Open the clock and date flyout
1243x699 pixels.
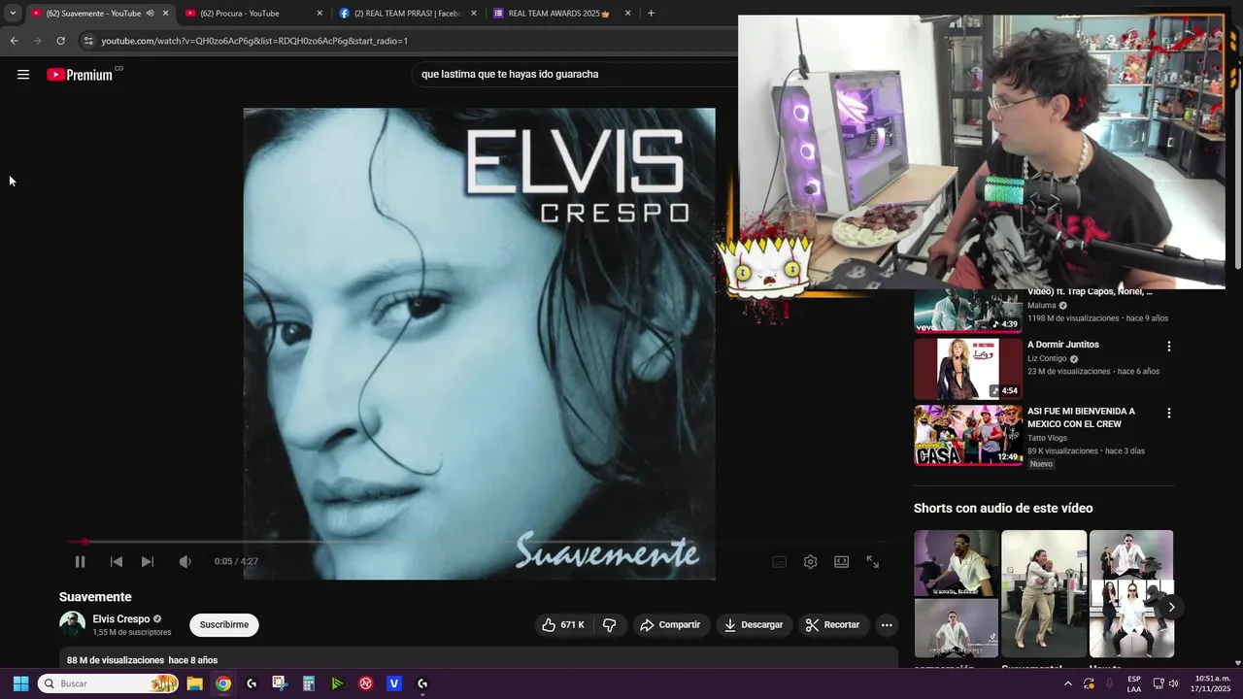[1212, 683]
